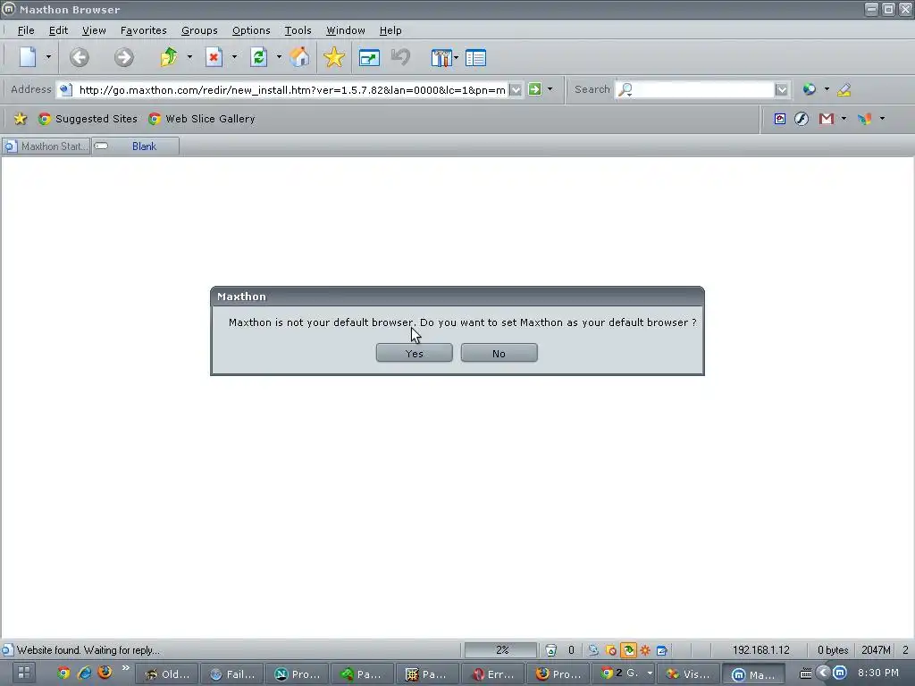Open the Window menu
The width and height of the screenshot is (915, 686).
[346, 30]
